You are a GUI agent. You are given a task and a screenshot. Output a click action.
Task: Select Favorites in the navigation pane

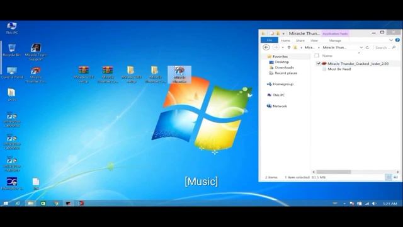pyautogui.click(x=280, y=56)
